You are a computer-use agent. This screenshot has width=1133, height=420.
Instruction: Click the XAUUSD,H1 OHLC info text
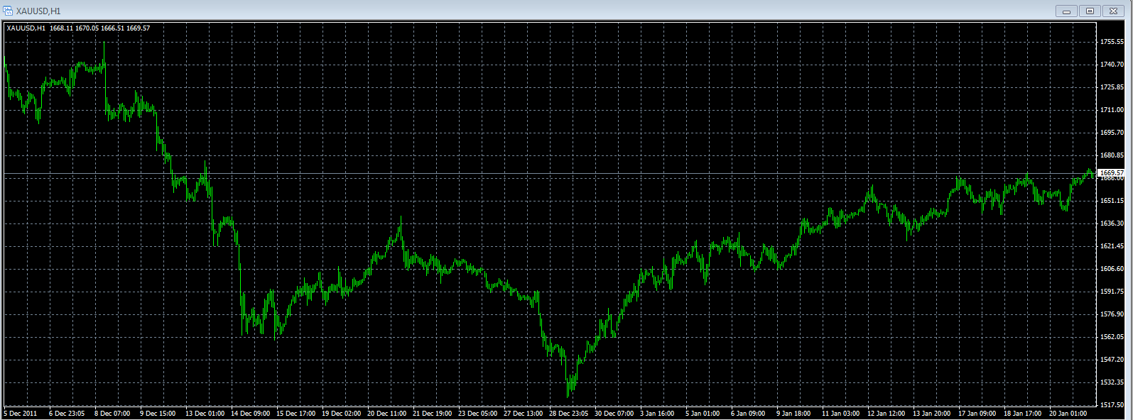tap(78, 28)
